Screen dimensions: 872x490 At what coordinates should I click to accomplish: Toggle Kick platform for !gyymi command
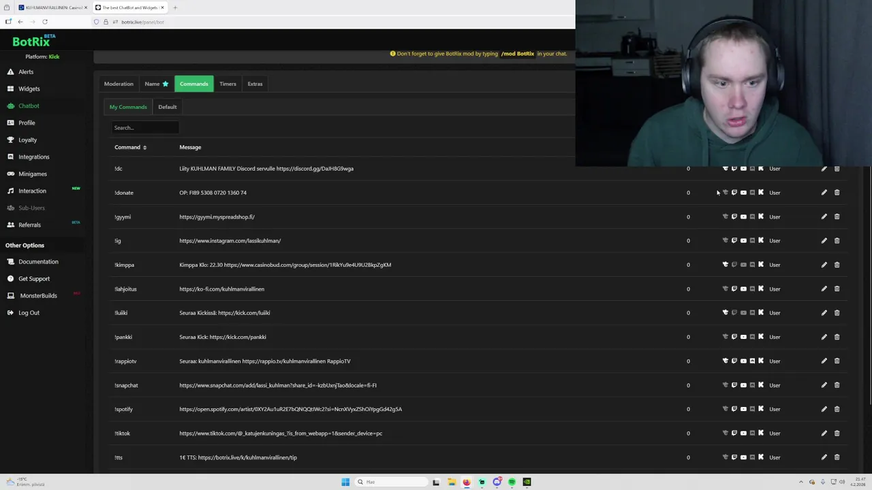pyautogui.click(x=761, y=216)
